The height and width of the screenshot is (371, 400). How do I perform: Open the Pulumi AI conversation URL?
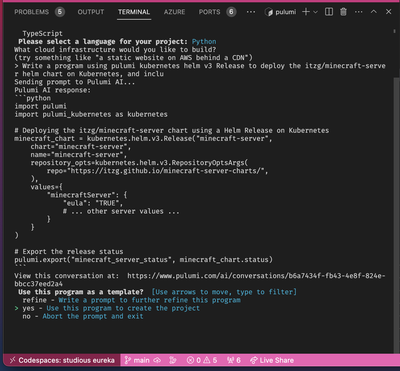[200, 280]
